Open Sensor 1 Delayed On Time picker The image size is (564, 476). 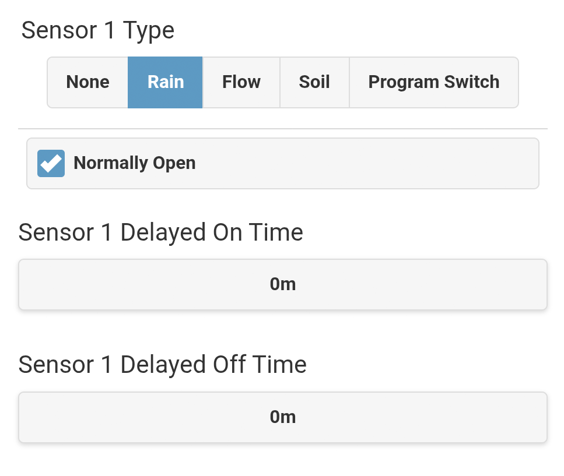(x=283, y=284)
